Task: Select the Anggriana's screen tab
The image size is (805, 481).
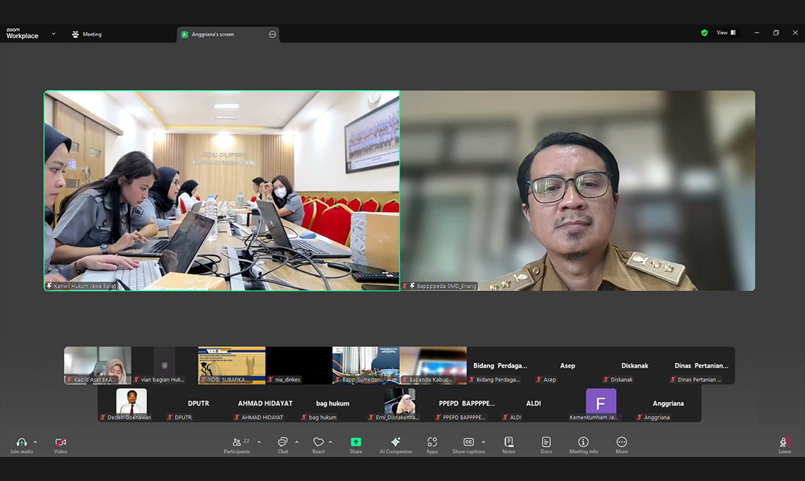Action: point(227,35)
